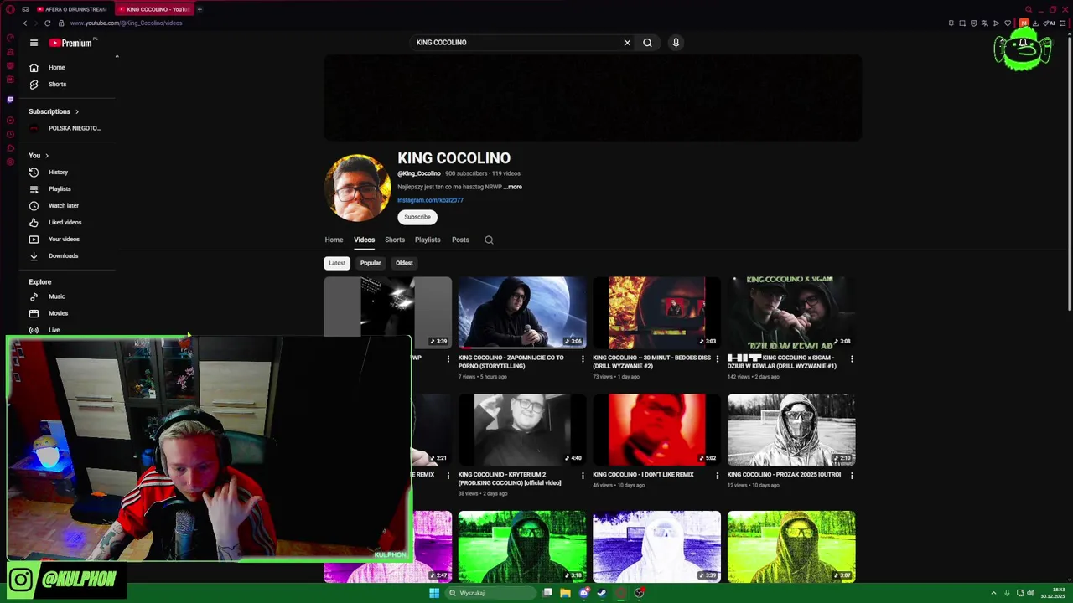Open the 30 MINUT - BEDOES DISS thumbnail

pyautogui.click(x=656, y=312)
